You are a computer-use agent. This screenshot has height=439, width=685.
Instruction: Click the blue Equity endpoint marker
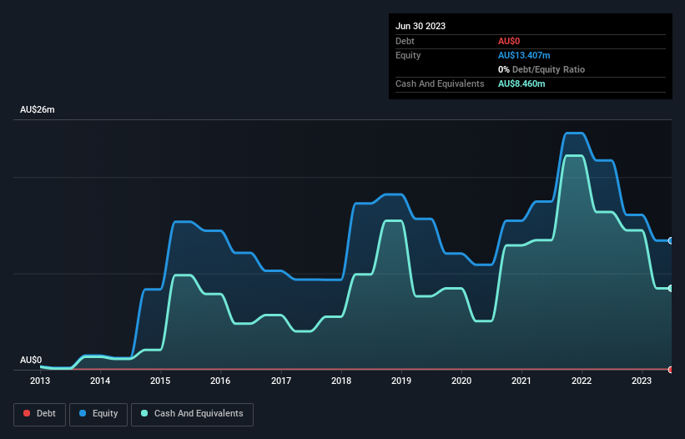pyautogui.click(x=671, y=240)
